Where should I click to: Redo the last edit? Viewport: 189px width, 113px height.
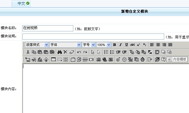tap(85, 52)
